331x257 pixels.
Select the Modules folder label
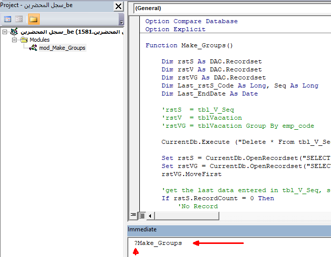[39, 40]
